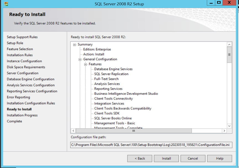Screen dimensions: 239x168
Task: Select SQL Server Books Online item
Action: click(113, 118)
